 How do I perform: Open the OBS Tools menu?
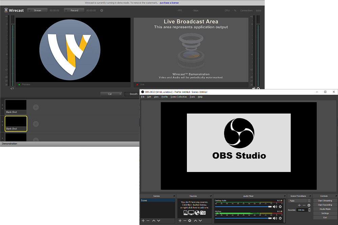click(x=192, y=97)
